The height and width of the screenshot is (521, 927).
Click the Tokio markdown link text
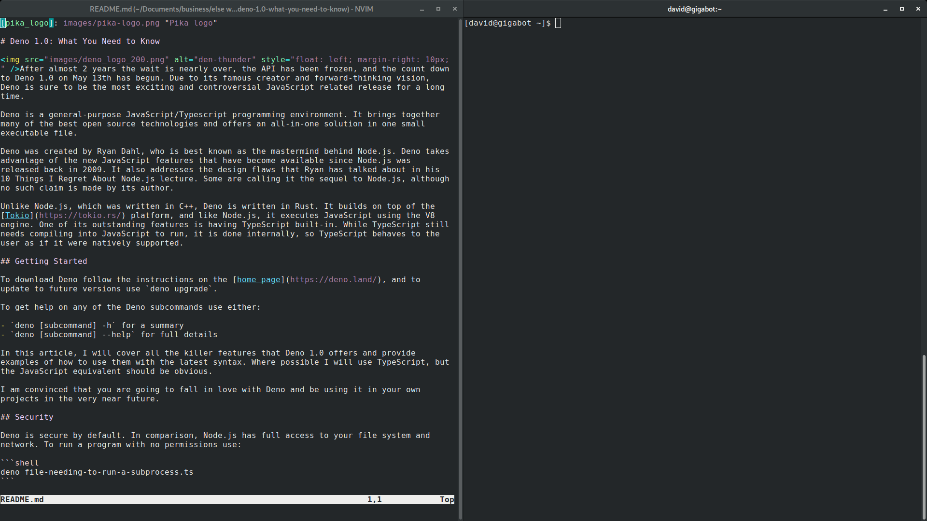(x=17, y=216)
